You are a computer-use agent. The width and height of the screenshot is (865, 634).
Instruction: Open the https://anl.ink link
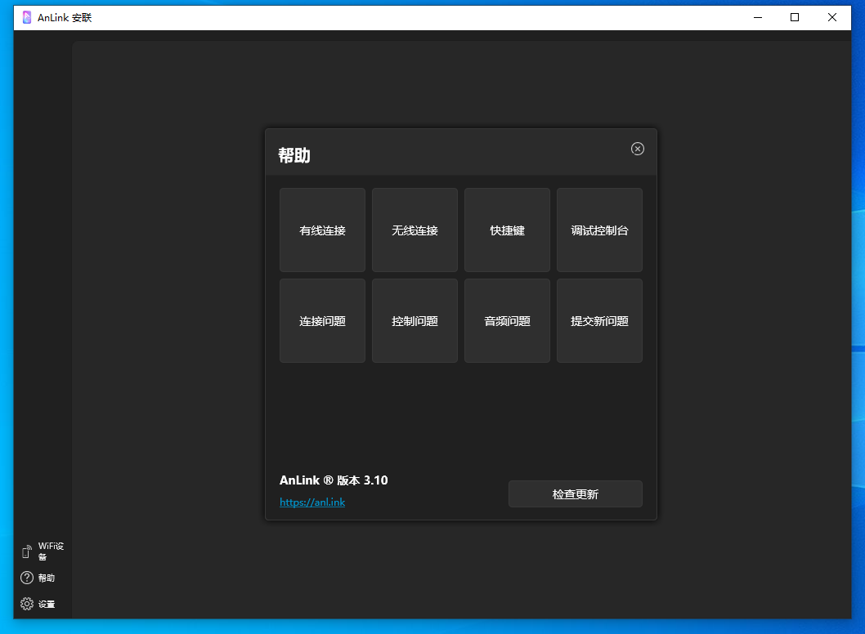[312, 502]
